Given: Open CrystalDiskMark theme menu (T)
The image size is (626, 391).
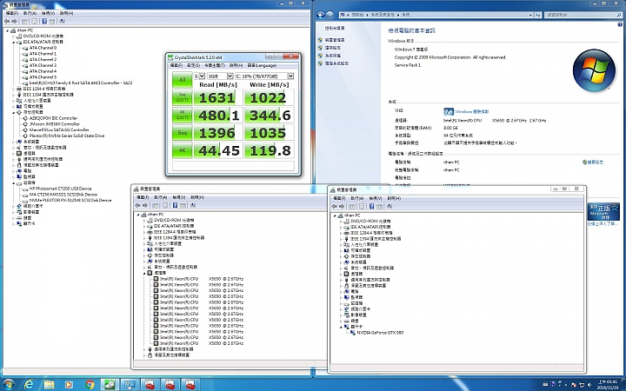Looking at the screenshot, I should pos(215,65).
